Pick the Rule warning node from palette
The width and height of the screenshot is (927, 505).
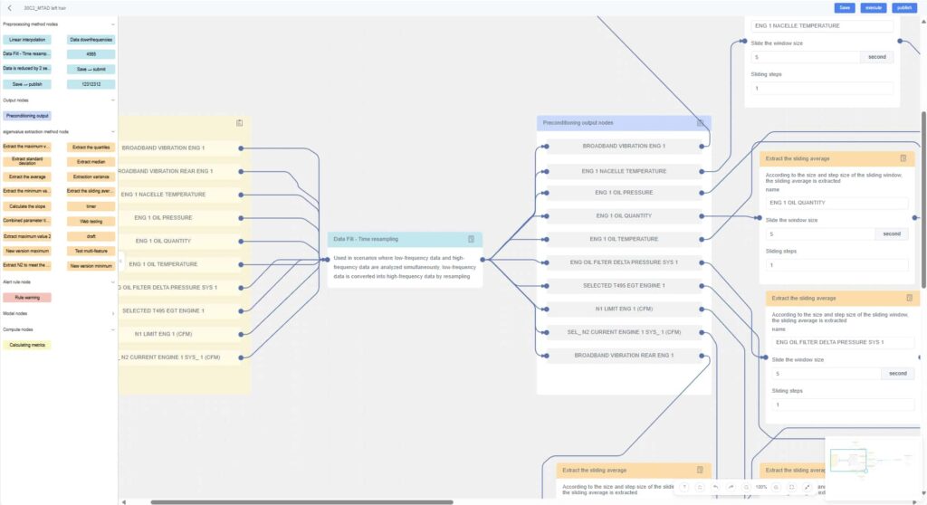tap(27, 297)
